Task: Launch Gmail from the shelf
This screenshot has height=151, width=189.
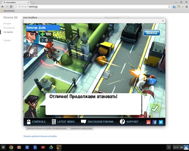Action: point(19,147)
